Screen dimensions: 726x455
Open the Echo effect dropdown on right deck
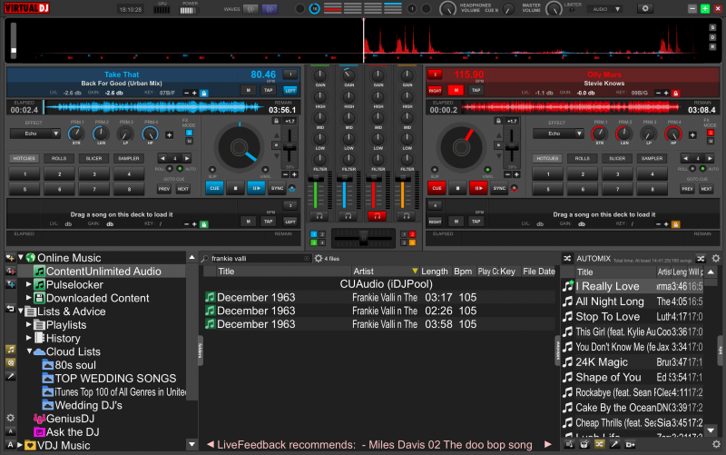coord(558,134)
